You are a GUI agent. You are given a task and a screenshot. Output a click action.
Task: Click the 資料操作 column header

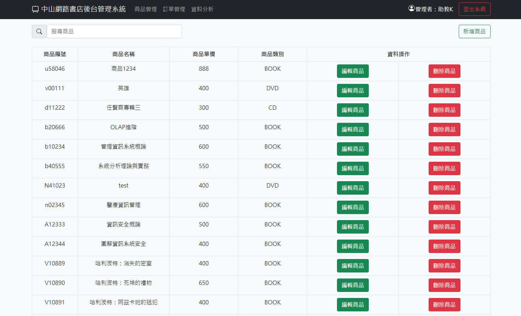[x=399, y=54]
